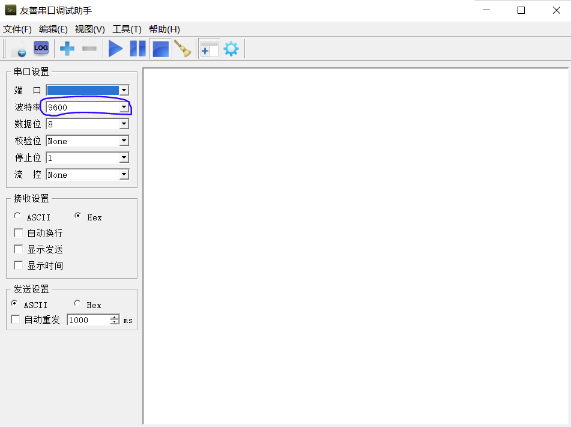571x427 pixels.
Task: Click the blue Stop square icon
Action: tap(160, 49)
